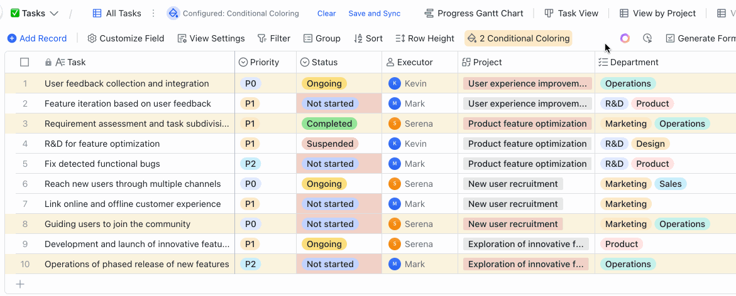Open the All Tasks view options menu
736x296 pixels.
(155, 13)
